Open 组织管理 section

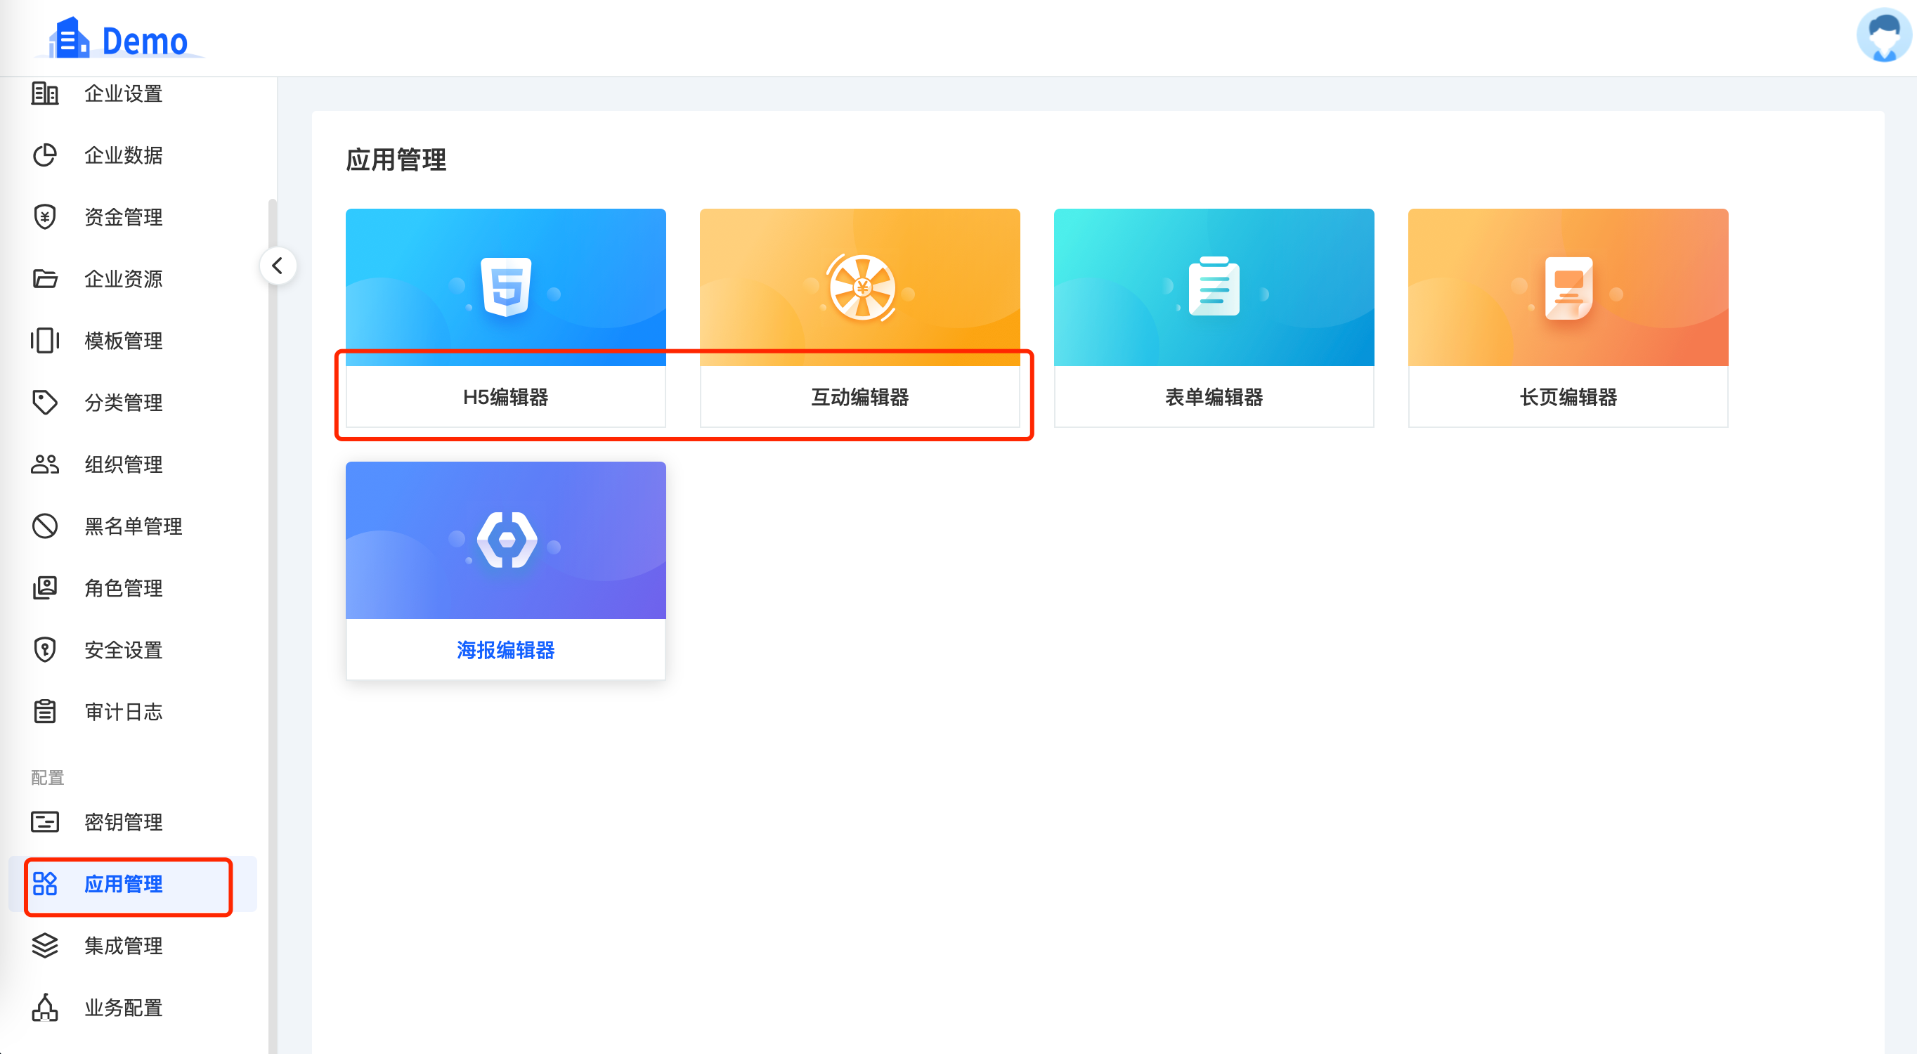[123, 464]
